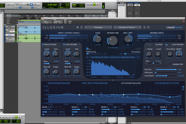
Task: Open the Chambers preset category dropdown
Action: pyautogui.click(x=98, y=27)
